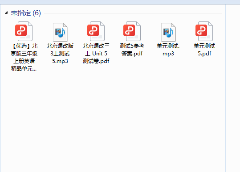Select the 测试5参考答案.pdf file icon
Screen dimensions: 240x172
[x=132, y=31]
